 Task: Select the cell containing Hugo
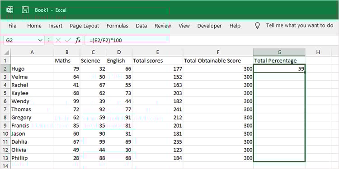[x=32, y=69]
